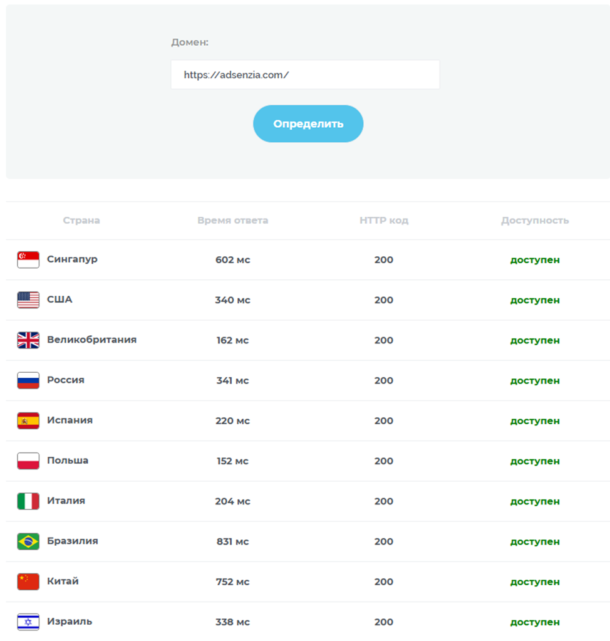
Task: Focus the Домен input field
Action: 305,75
